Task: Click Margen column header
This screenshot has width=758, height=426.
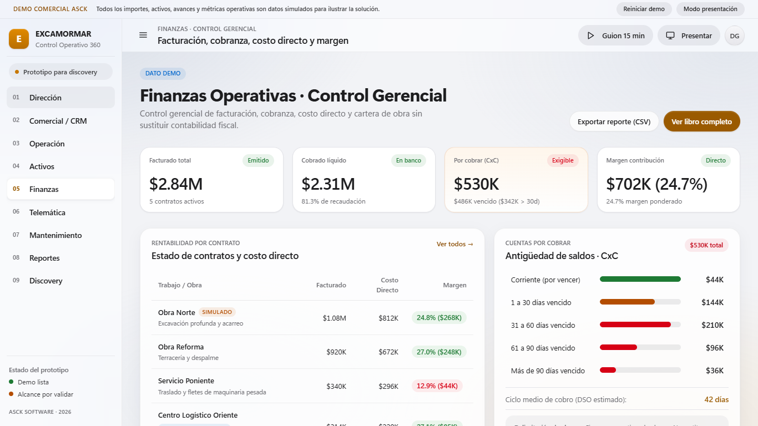Action: tap(454, 285)
